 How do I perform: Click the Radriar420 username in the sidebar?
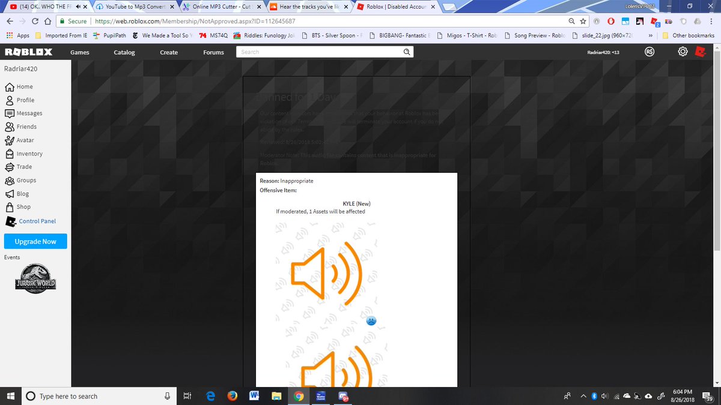(x=21, y=69)
